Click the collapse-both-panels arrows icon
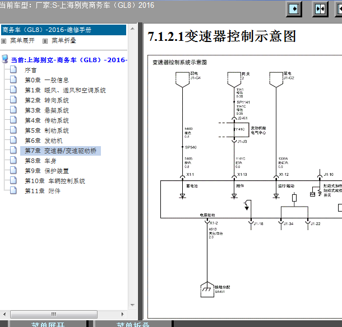 (x=320, y=9)
